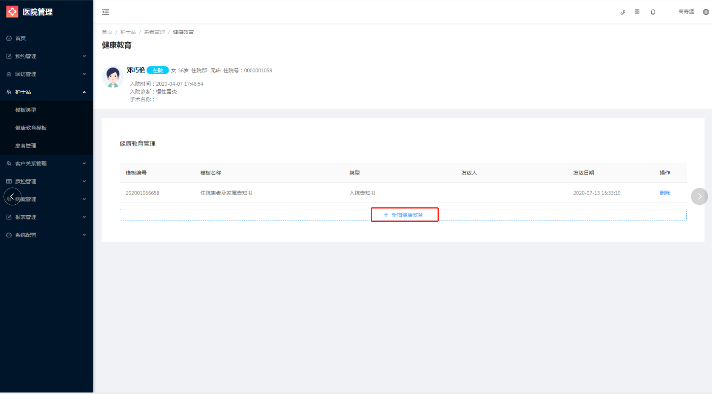The width and height of the screenshot is (712, 394).
Task: Expand the 客户关系管理 chevron
Action: tap(84, 164)
